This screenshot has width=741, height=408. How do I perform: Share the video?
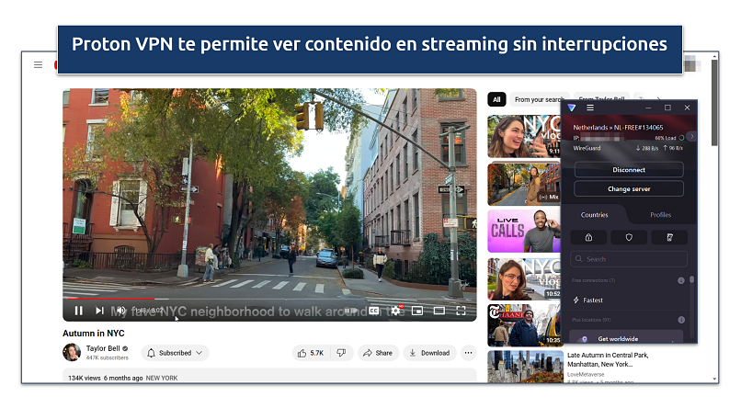pyautogui.click(x=377, y=353)
